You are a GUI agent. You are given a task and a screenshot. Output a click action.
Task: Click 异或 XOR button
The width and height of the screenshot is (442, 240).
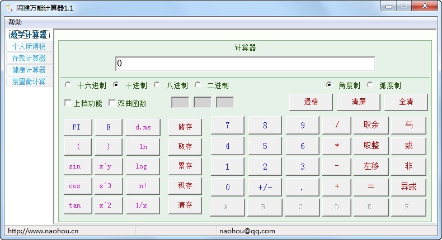pos(408,187)
